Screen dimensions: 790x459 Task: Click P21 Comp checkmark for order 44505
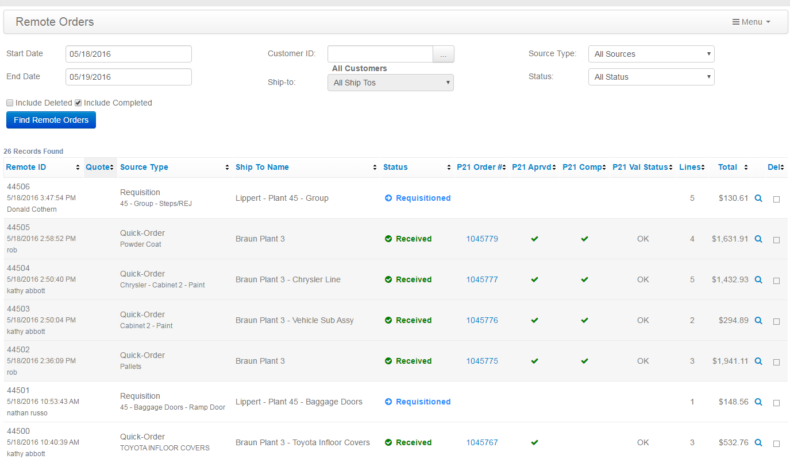[584, 239]
